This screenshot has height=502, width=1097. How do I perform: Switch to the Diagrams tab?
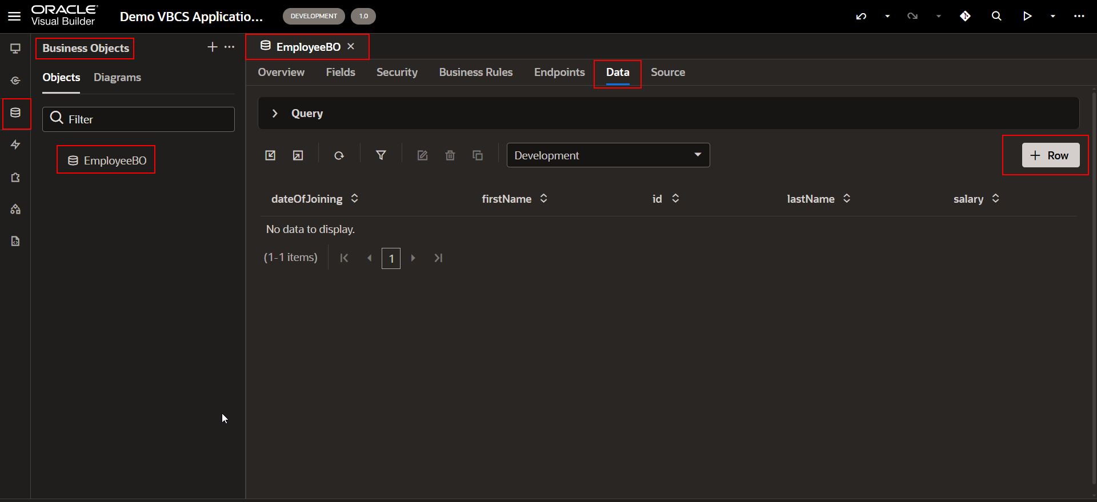[117, 78]
